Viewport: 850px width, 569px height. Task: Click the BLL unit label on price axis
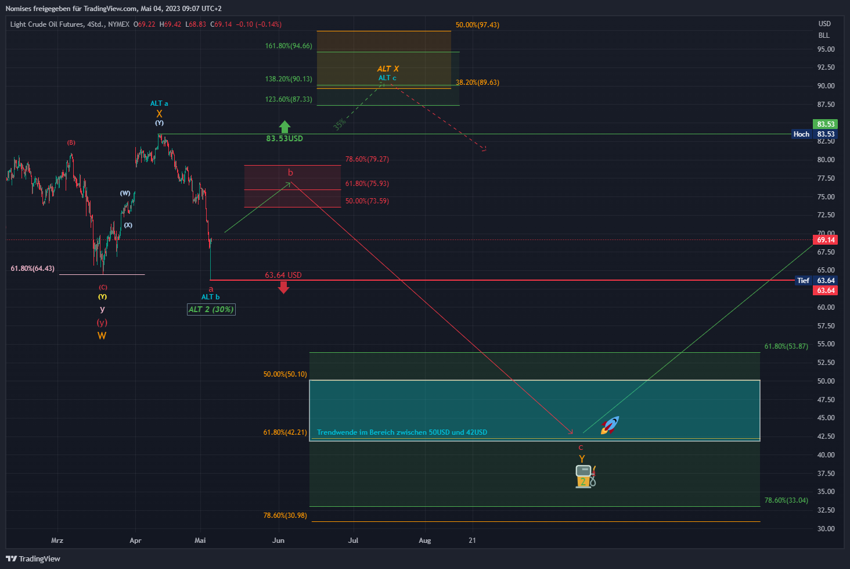(824, 35)
